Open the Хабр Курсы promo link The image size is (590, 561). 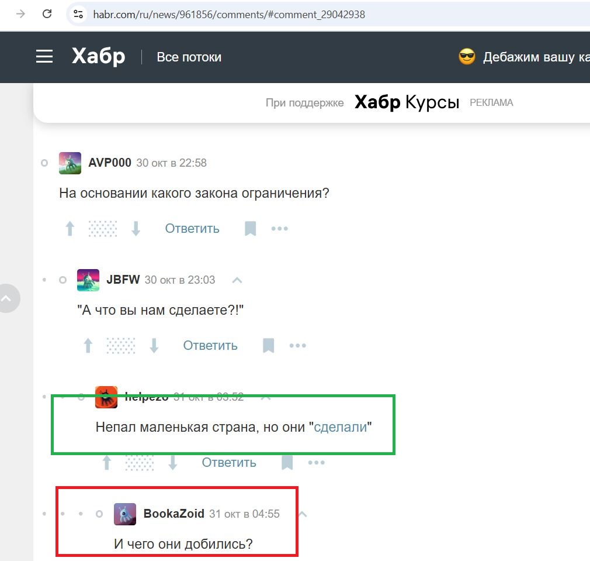pos(407,102)
